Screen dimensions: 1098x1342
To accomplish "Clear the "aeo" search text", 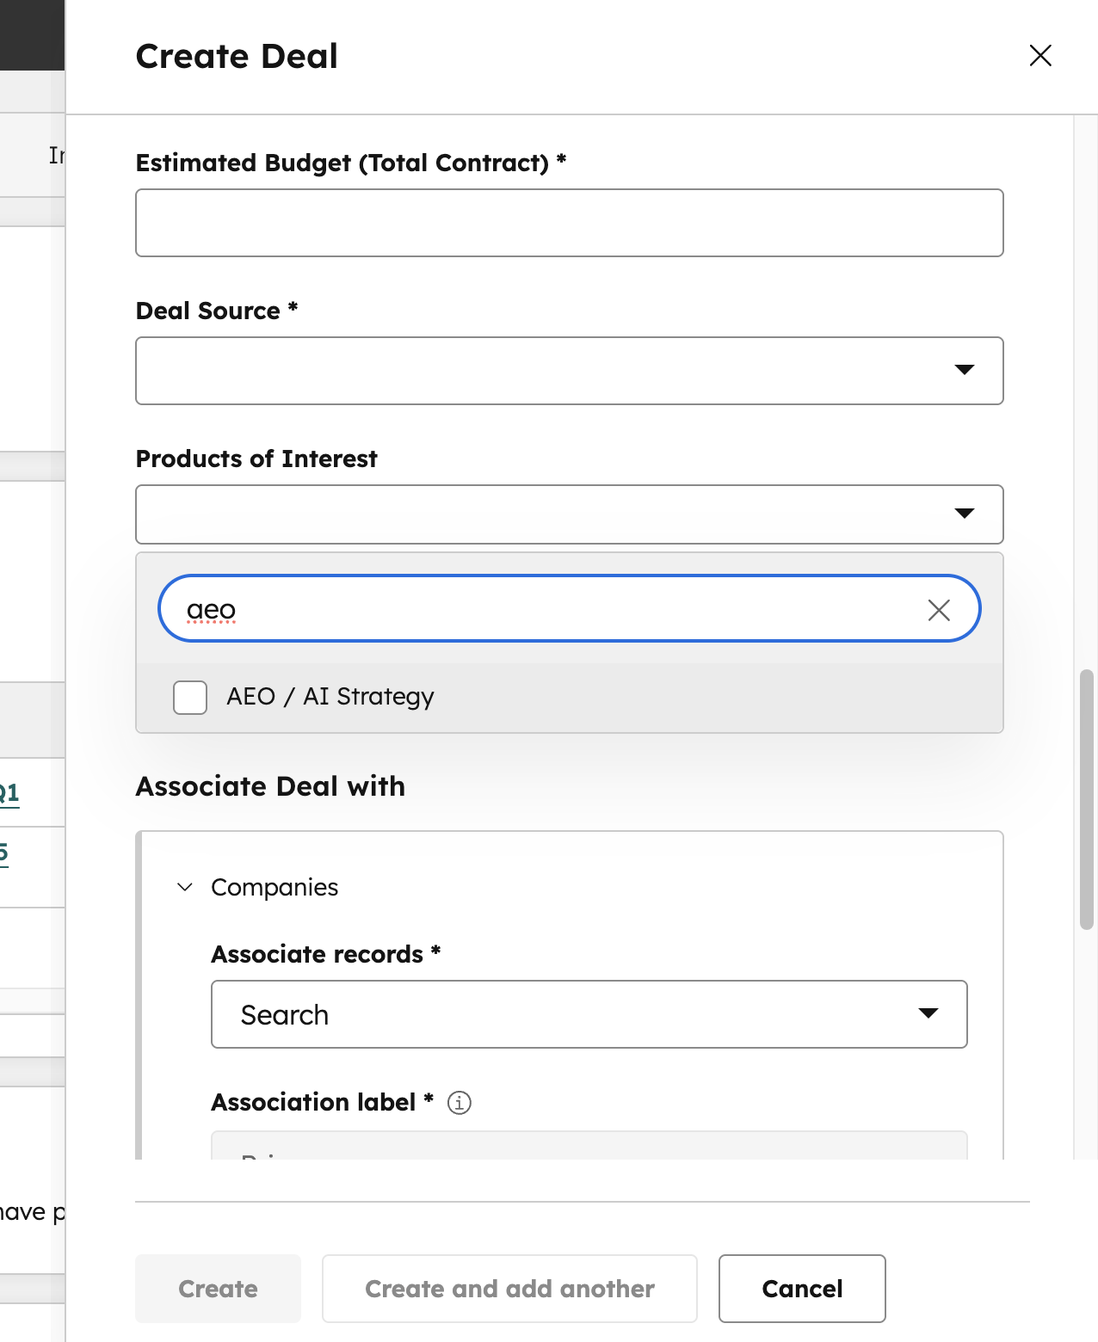I will [939, 610].
